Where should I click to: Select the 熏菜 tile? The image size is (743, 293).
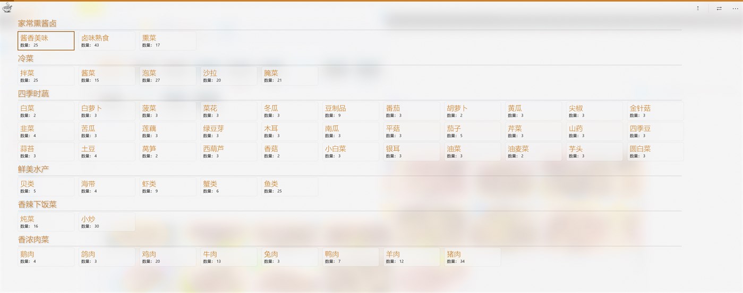[x=168, y=41]
